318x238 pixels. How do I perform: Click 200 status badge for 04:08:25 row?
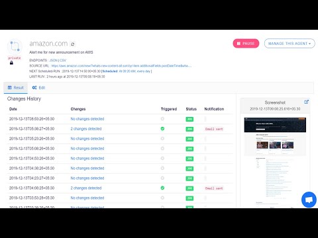(189, 188)
